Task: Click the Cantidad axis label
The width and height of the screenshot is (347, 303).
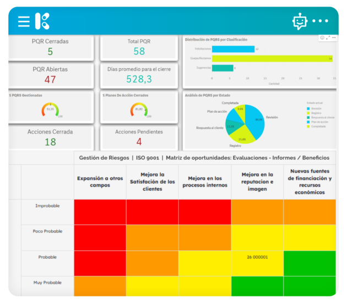Action: pyautogui.click(x=274, y=84)
